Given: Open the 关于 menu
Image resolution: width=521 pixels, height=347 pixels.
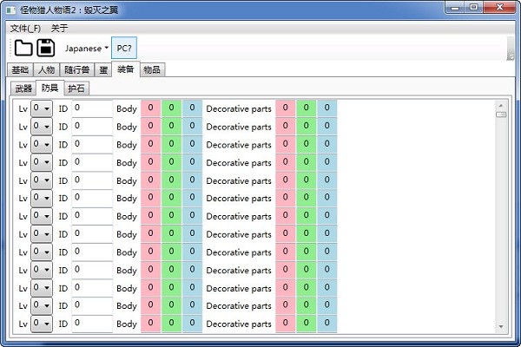Looking at the screenshot, I should (x=59, y=28).
